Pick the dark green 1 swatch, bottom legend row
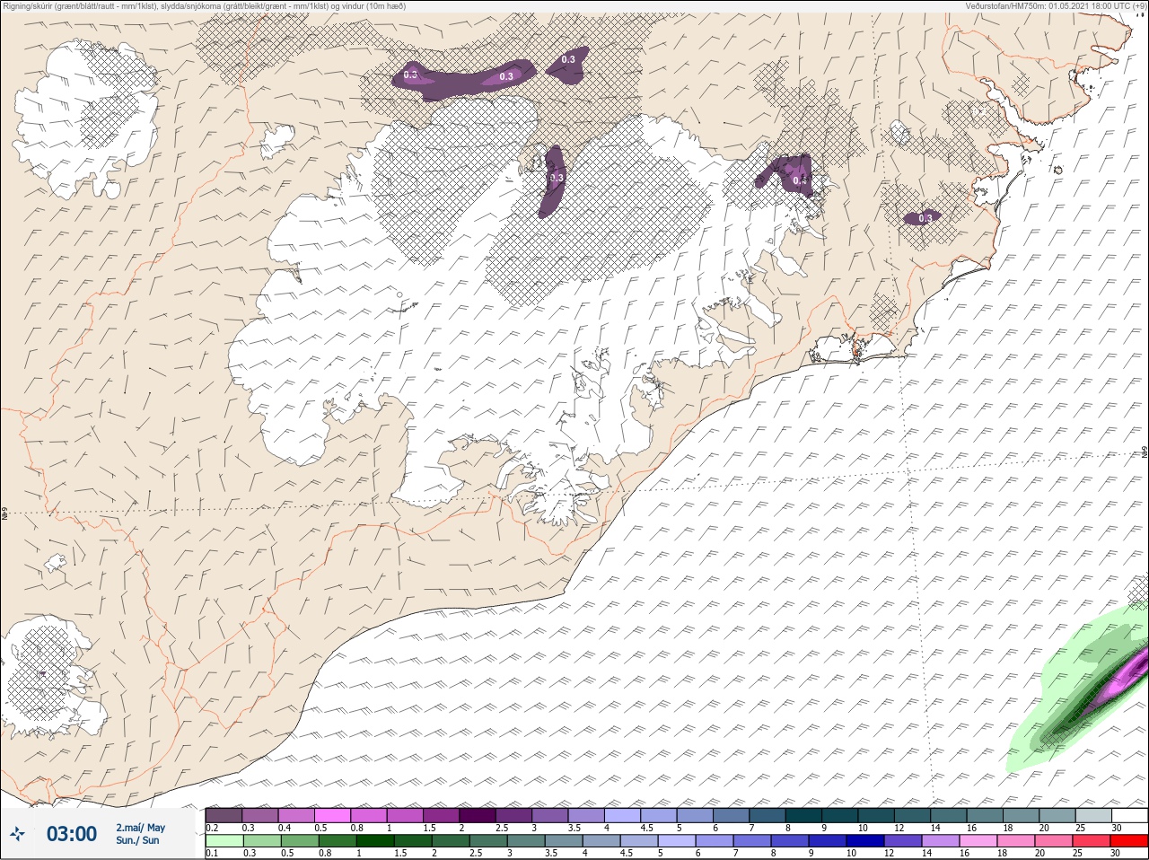 (373, 841)
